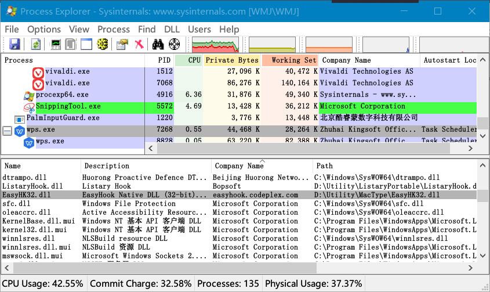
Task: Sort DLL list by Path header
Action: pos(395,166)
